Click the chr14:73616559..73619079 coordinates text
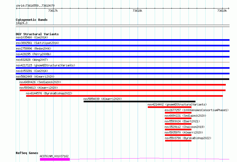 [x=35, y=6]
